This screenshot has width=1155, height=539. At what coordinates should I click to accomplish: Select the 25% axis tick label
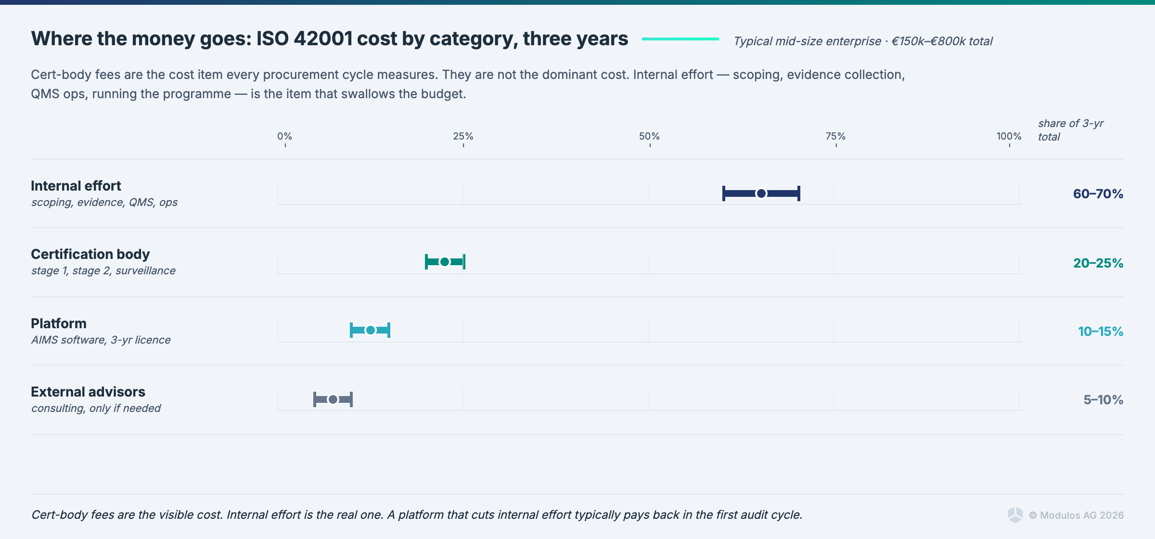tap(463, 136)
